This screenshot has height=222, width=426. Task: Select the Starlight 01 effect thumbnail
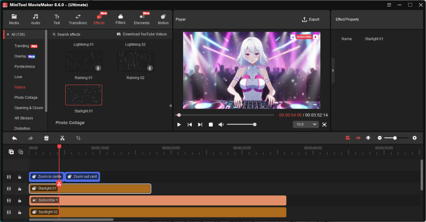pyautogui.click(x=84, y=95)
